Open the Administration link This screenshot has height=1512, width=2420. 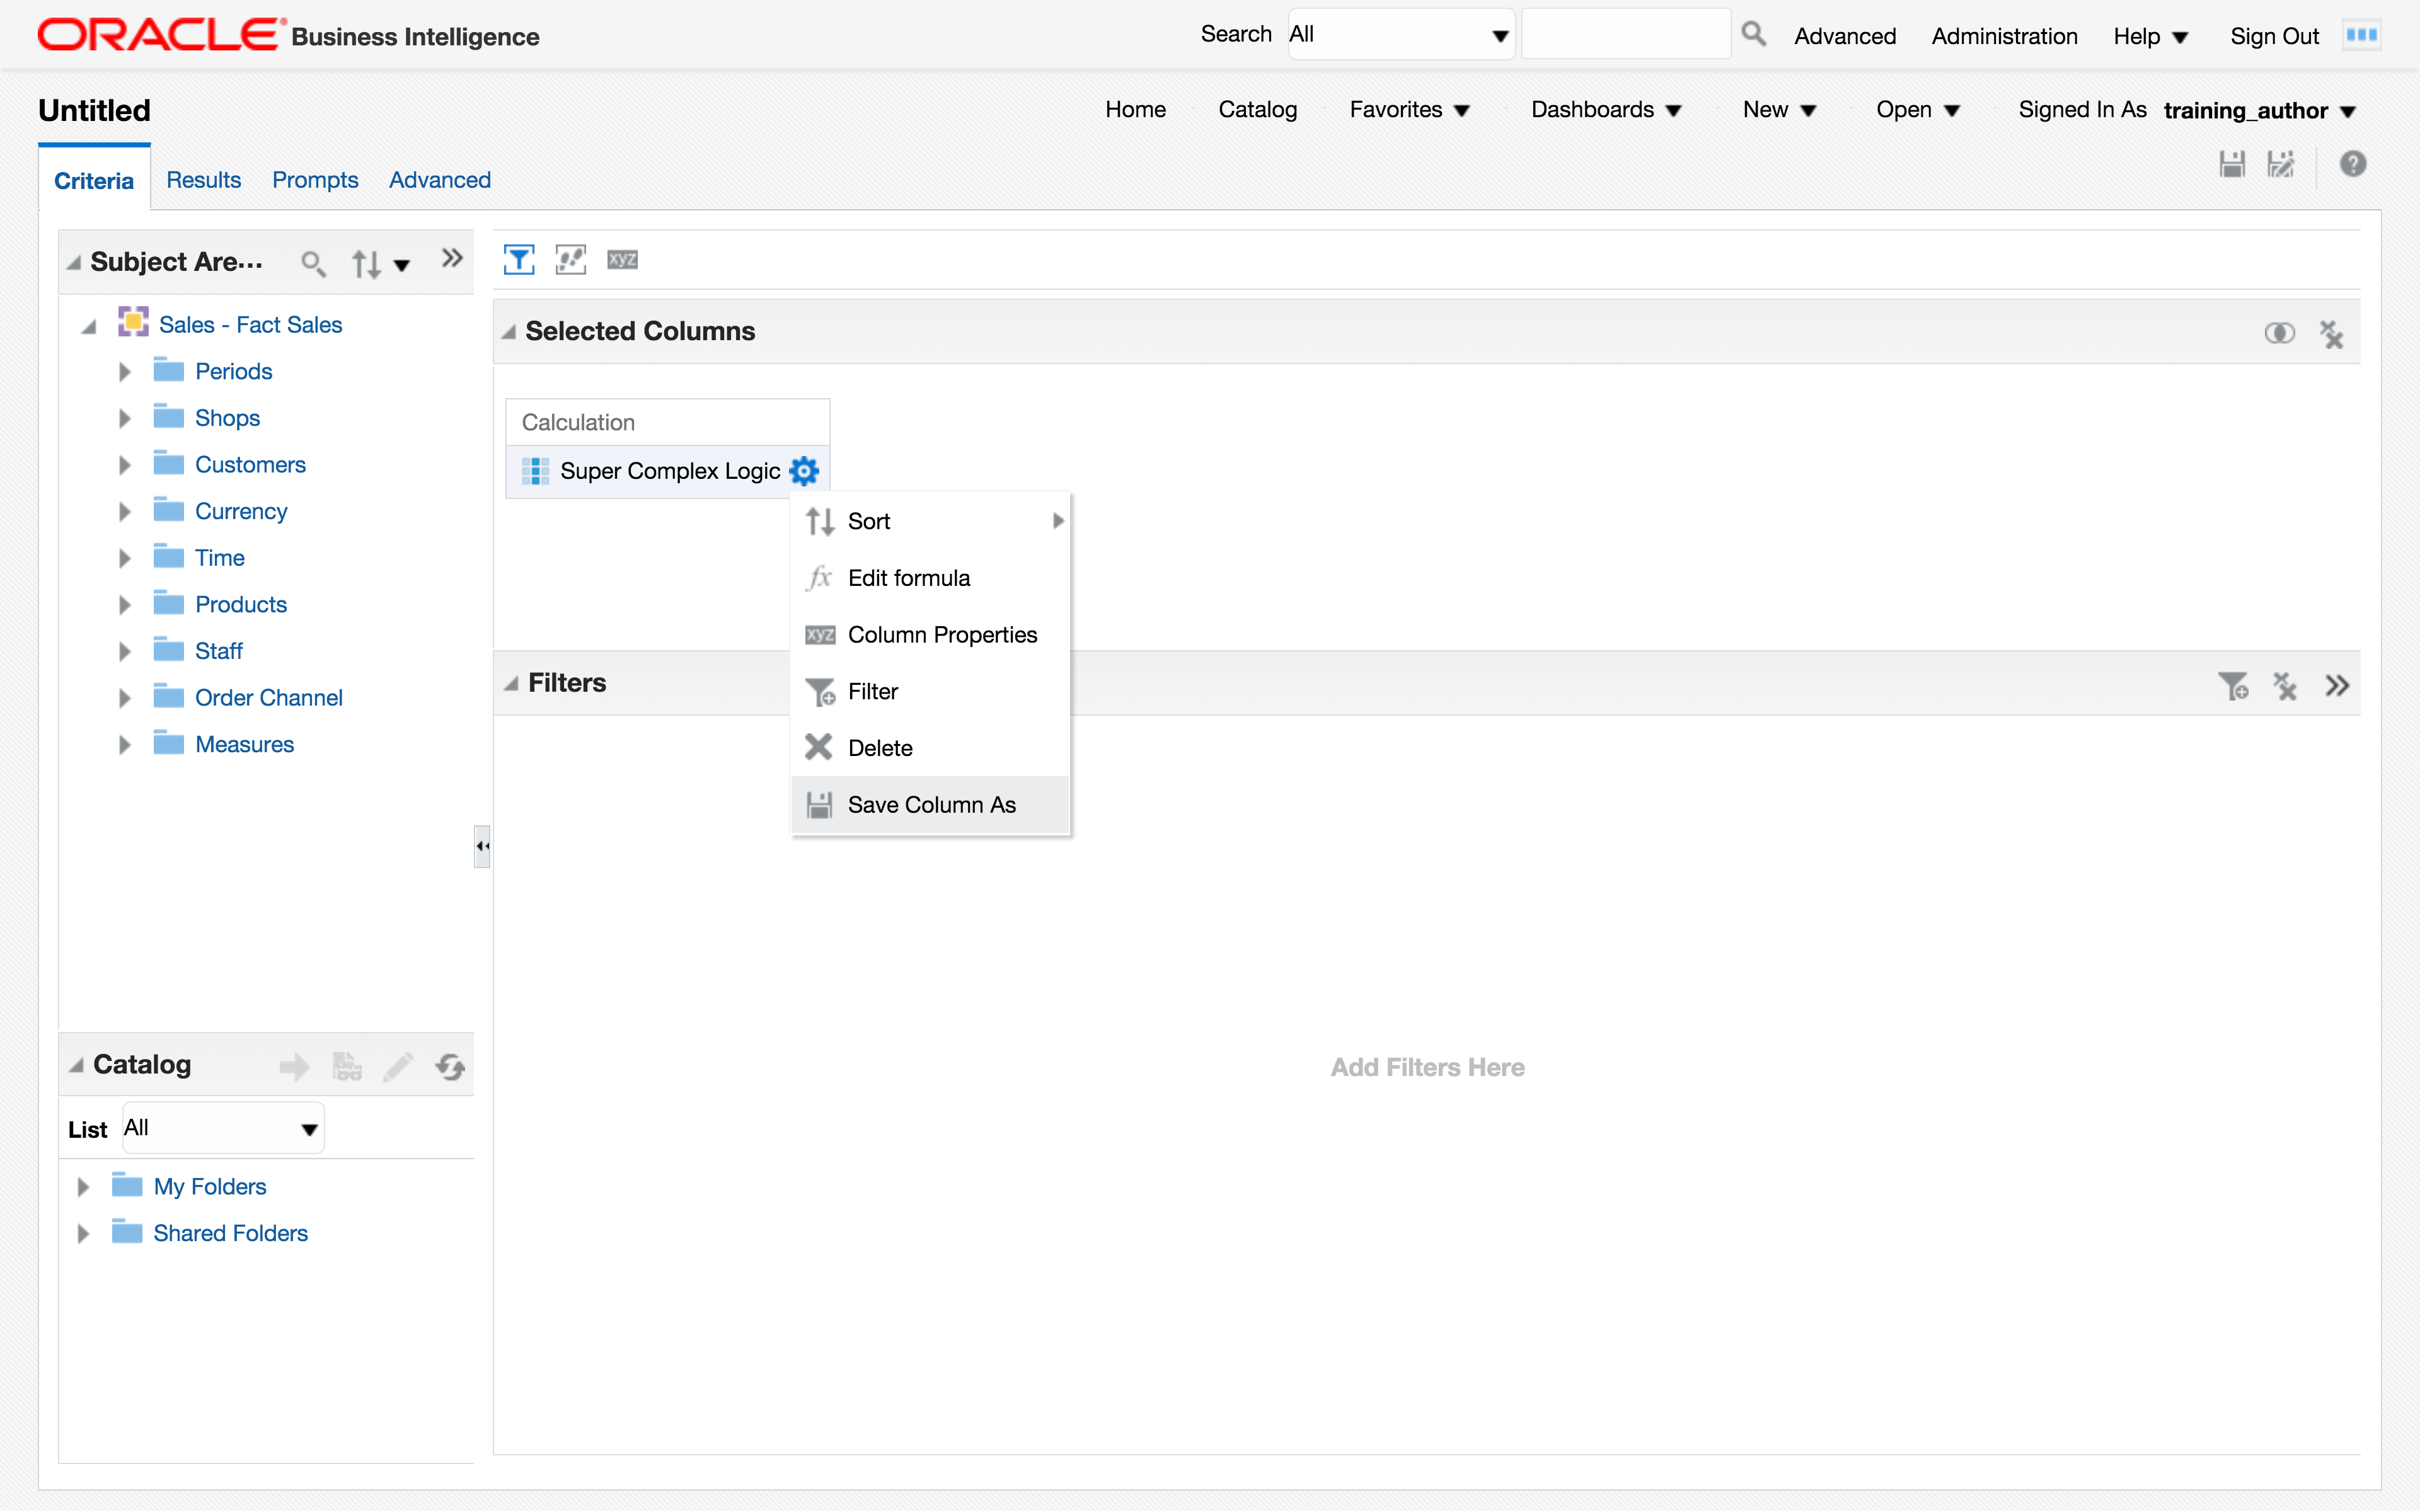point(2004,36)
